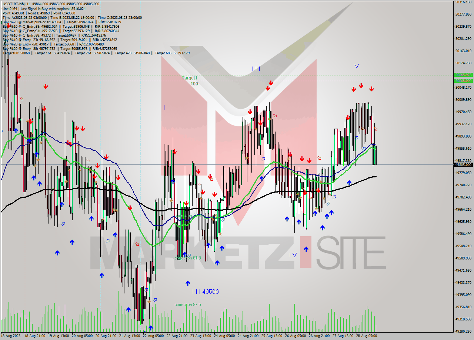Click the 49932.170 price axis label

[x=464, y=124]
